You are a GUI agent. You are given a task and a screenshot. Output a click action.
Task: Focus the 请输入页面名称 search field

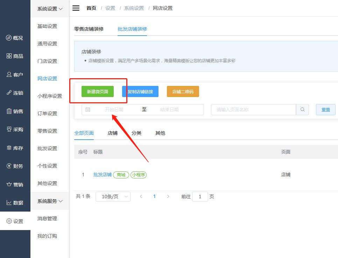click(x=253, y=110)
